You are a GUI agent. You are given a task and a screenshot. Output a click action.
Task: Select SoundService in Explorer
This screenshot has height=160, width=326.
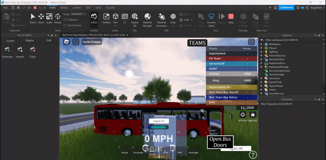(x=276, y=93)
